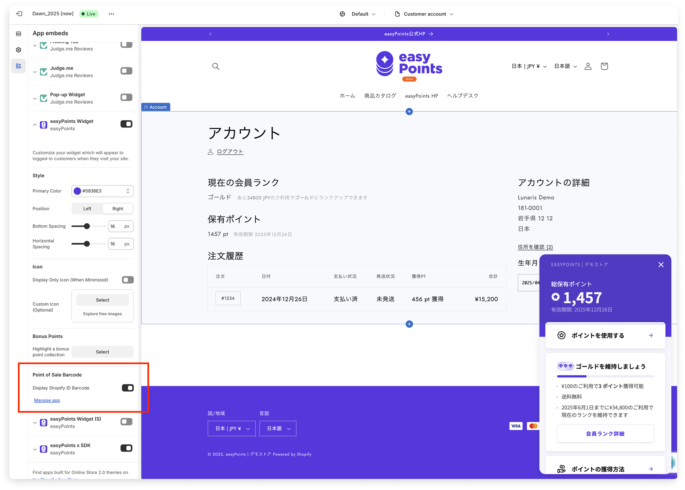Click the Manage app link
Screen dimensions: 685x490
[x=47, y=400]
